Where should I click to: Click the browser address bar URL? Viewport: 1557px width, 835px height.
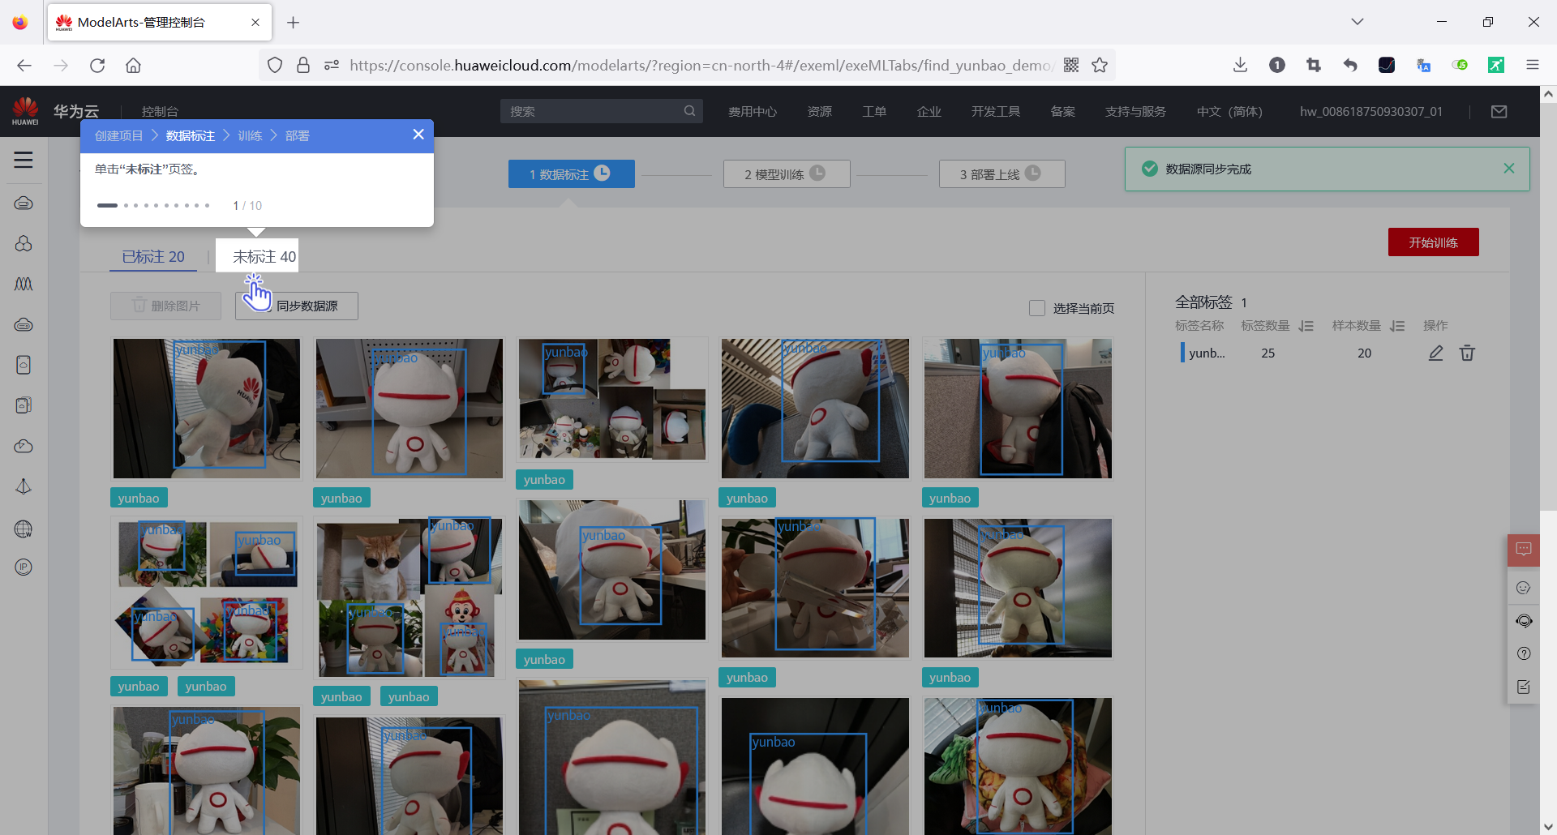(x=701, y=65)
